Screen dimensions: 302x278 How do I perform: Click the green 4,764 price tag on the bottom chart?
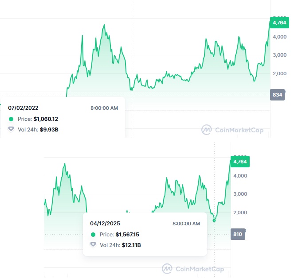click(239, 162)
